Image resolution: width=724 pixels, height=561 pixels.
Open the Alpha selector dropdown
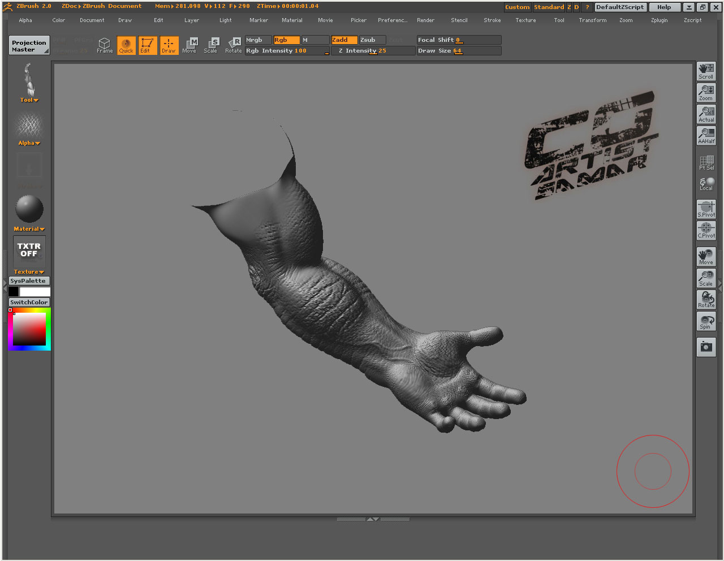[29, 143]
